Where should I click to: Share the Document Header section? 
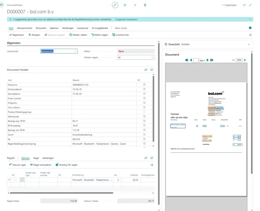(146, 70)
